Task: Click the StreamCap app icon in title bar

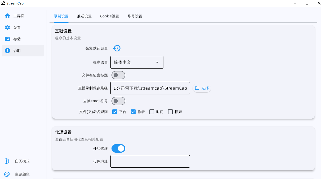Action: (3, 3)
